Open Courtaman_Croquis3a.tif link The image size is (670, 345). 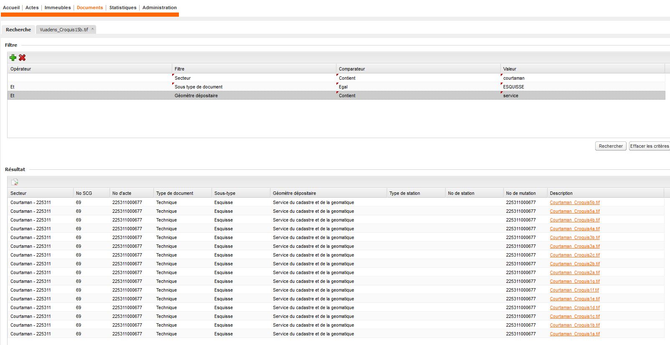point(575,246)
